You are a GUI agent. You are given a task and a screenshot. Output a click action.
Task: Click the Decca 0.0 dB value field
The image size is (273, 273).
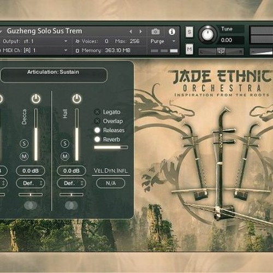(31, 171)
